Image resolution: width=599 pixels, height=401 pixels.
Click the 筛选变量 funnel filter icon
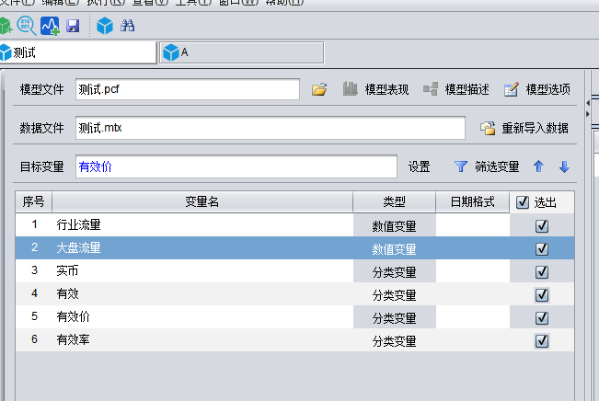(x=461, y=166)
